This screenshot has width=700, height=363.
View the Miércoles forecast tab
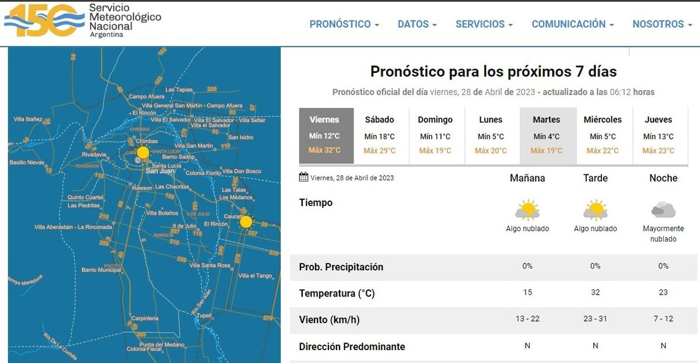click(x=603, y=135)
